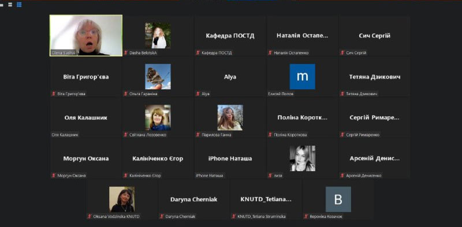Select the KNUTD_Tetiana Struminska participant tile
The image size is (462, 227).
point(266,199)
